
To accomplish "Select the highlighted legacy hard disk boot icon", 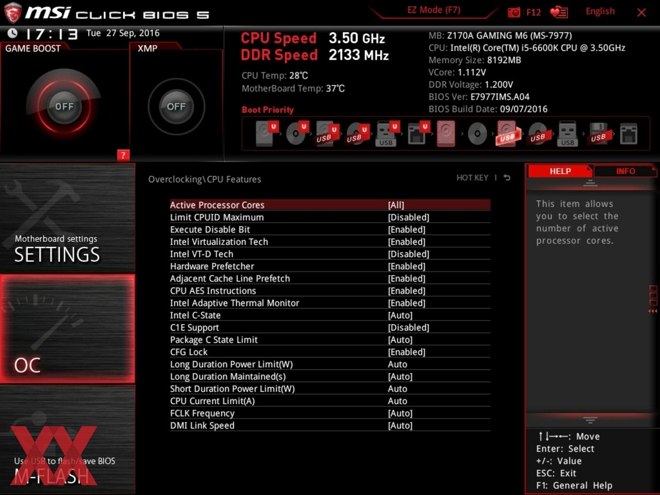I will [x=446, y=133].
